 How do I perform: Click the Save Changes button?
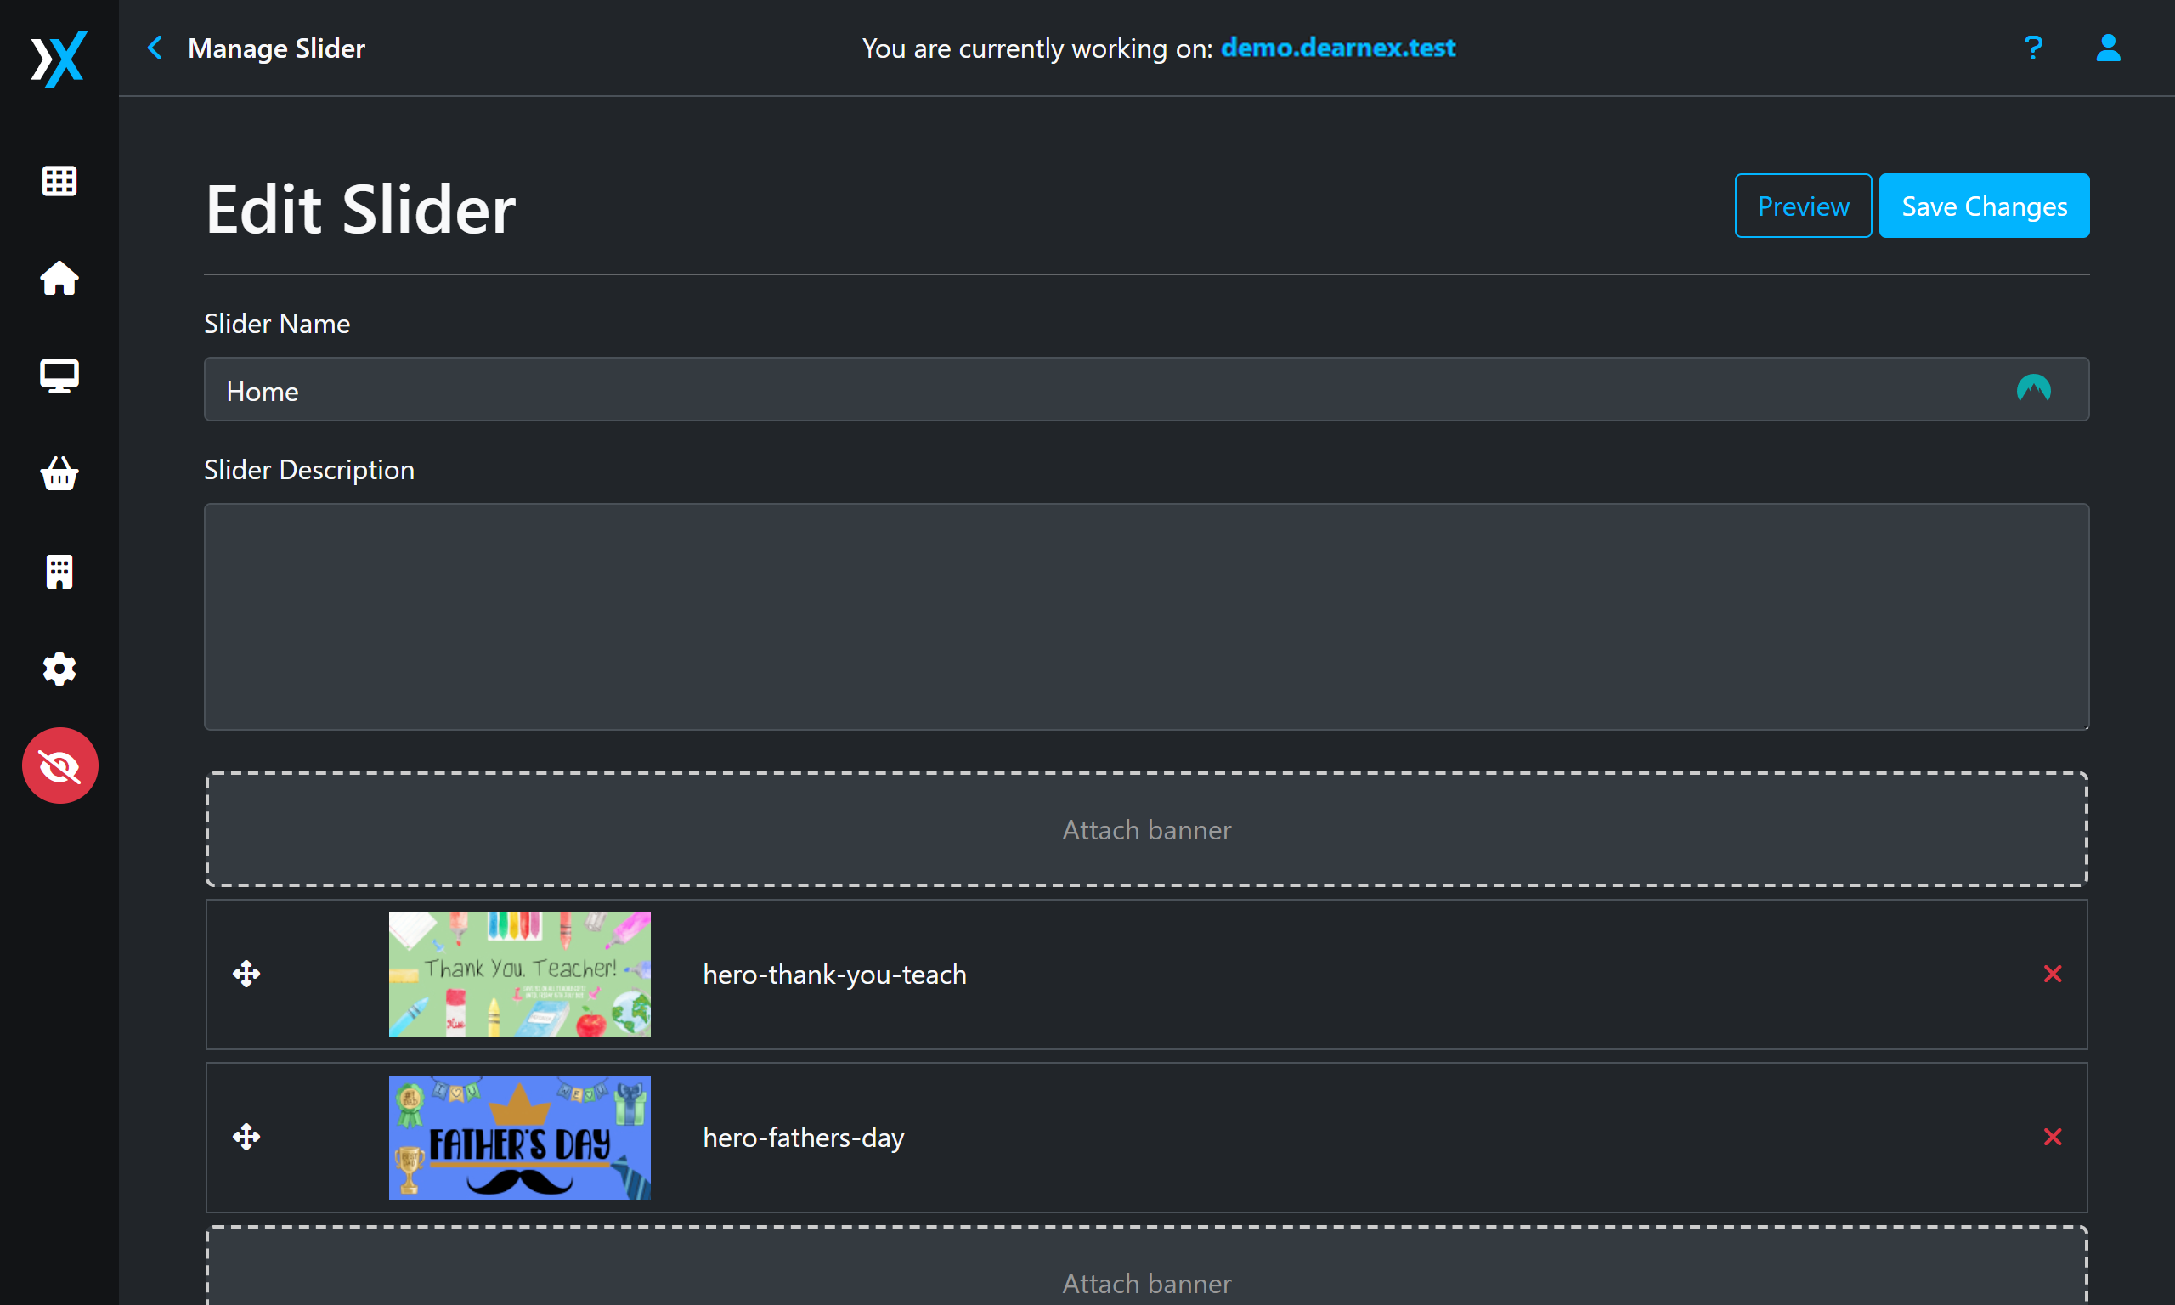point(1983,206)
